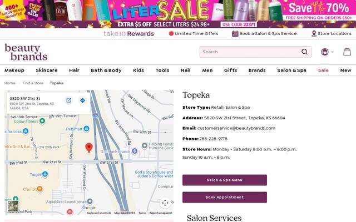The height and width of the screenshot is (222, 356).
Task: Open the New menu
Action: [346, 70]
